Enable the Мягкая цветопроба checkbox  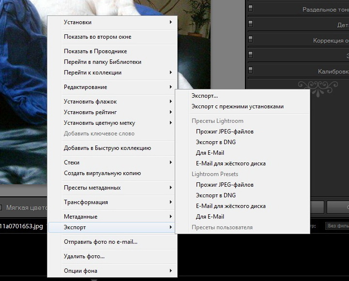click(x=1, y=207)
